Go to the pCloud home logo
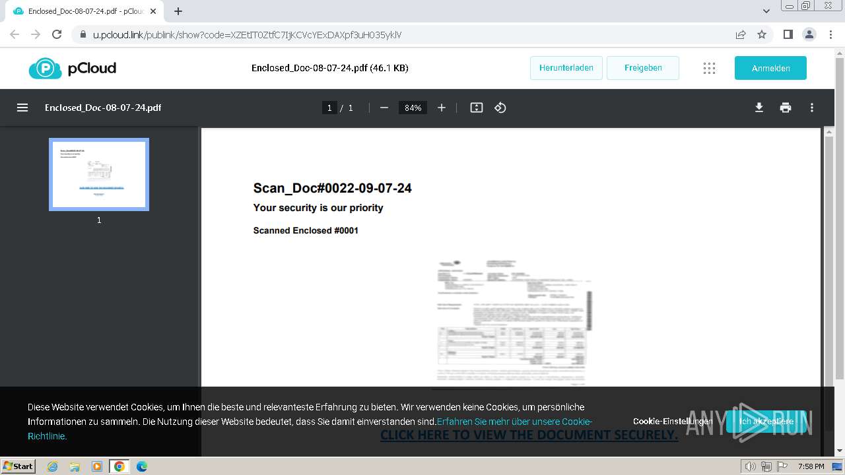The height and width of the screenshot is (475, 845). [73, 68]
